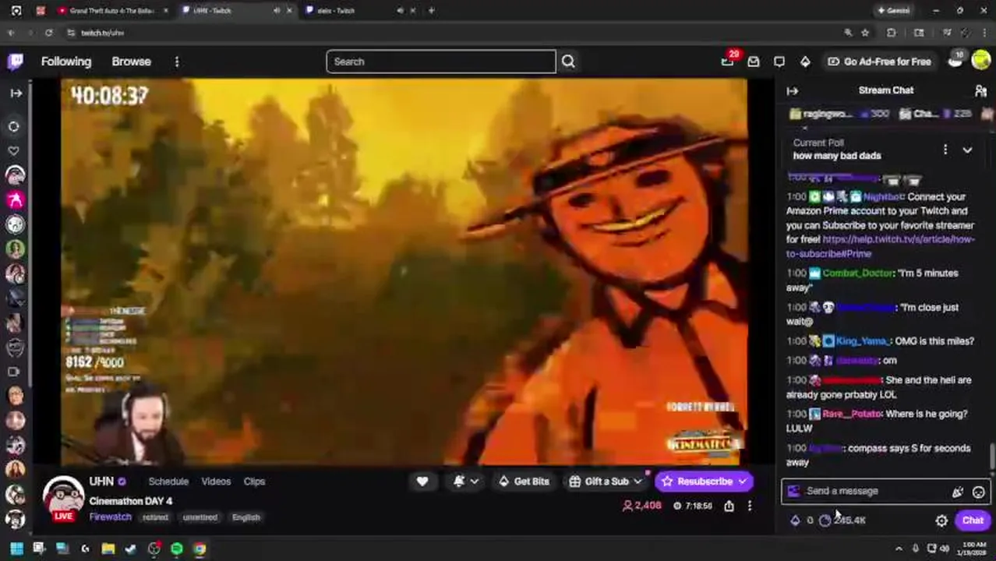Click the Combat_Doctor username in chat
Viewport: 996px width, 561px height.
pyautogui.click(x=857, y=273)
